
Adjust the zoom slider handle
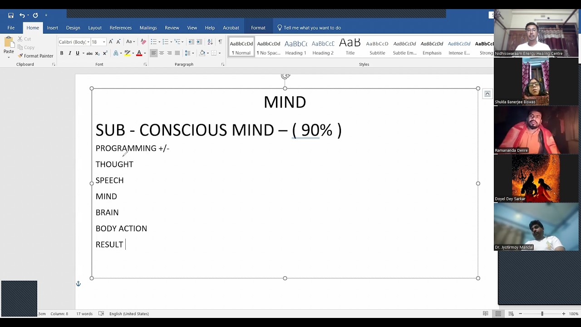pyautogui.click(x=542, y=314)
